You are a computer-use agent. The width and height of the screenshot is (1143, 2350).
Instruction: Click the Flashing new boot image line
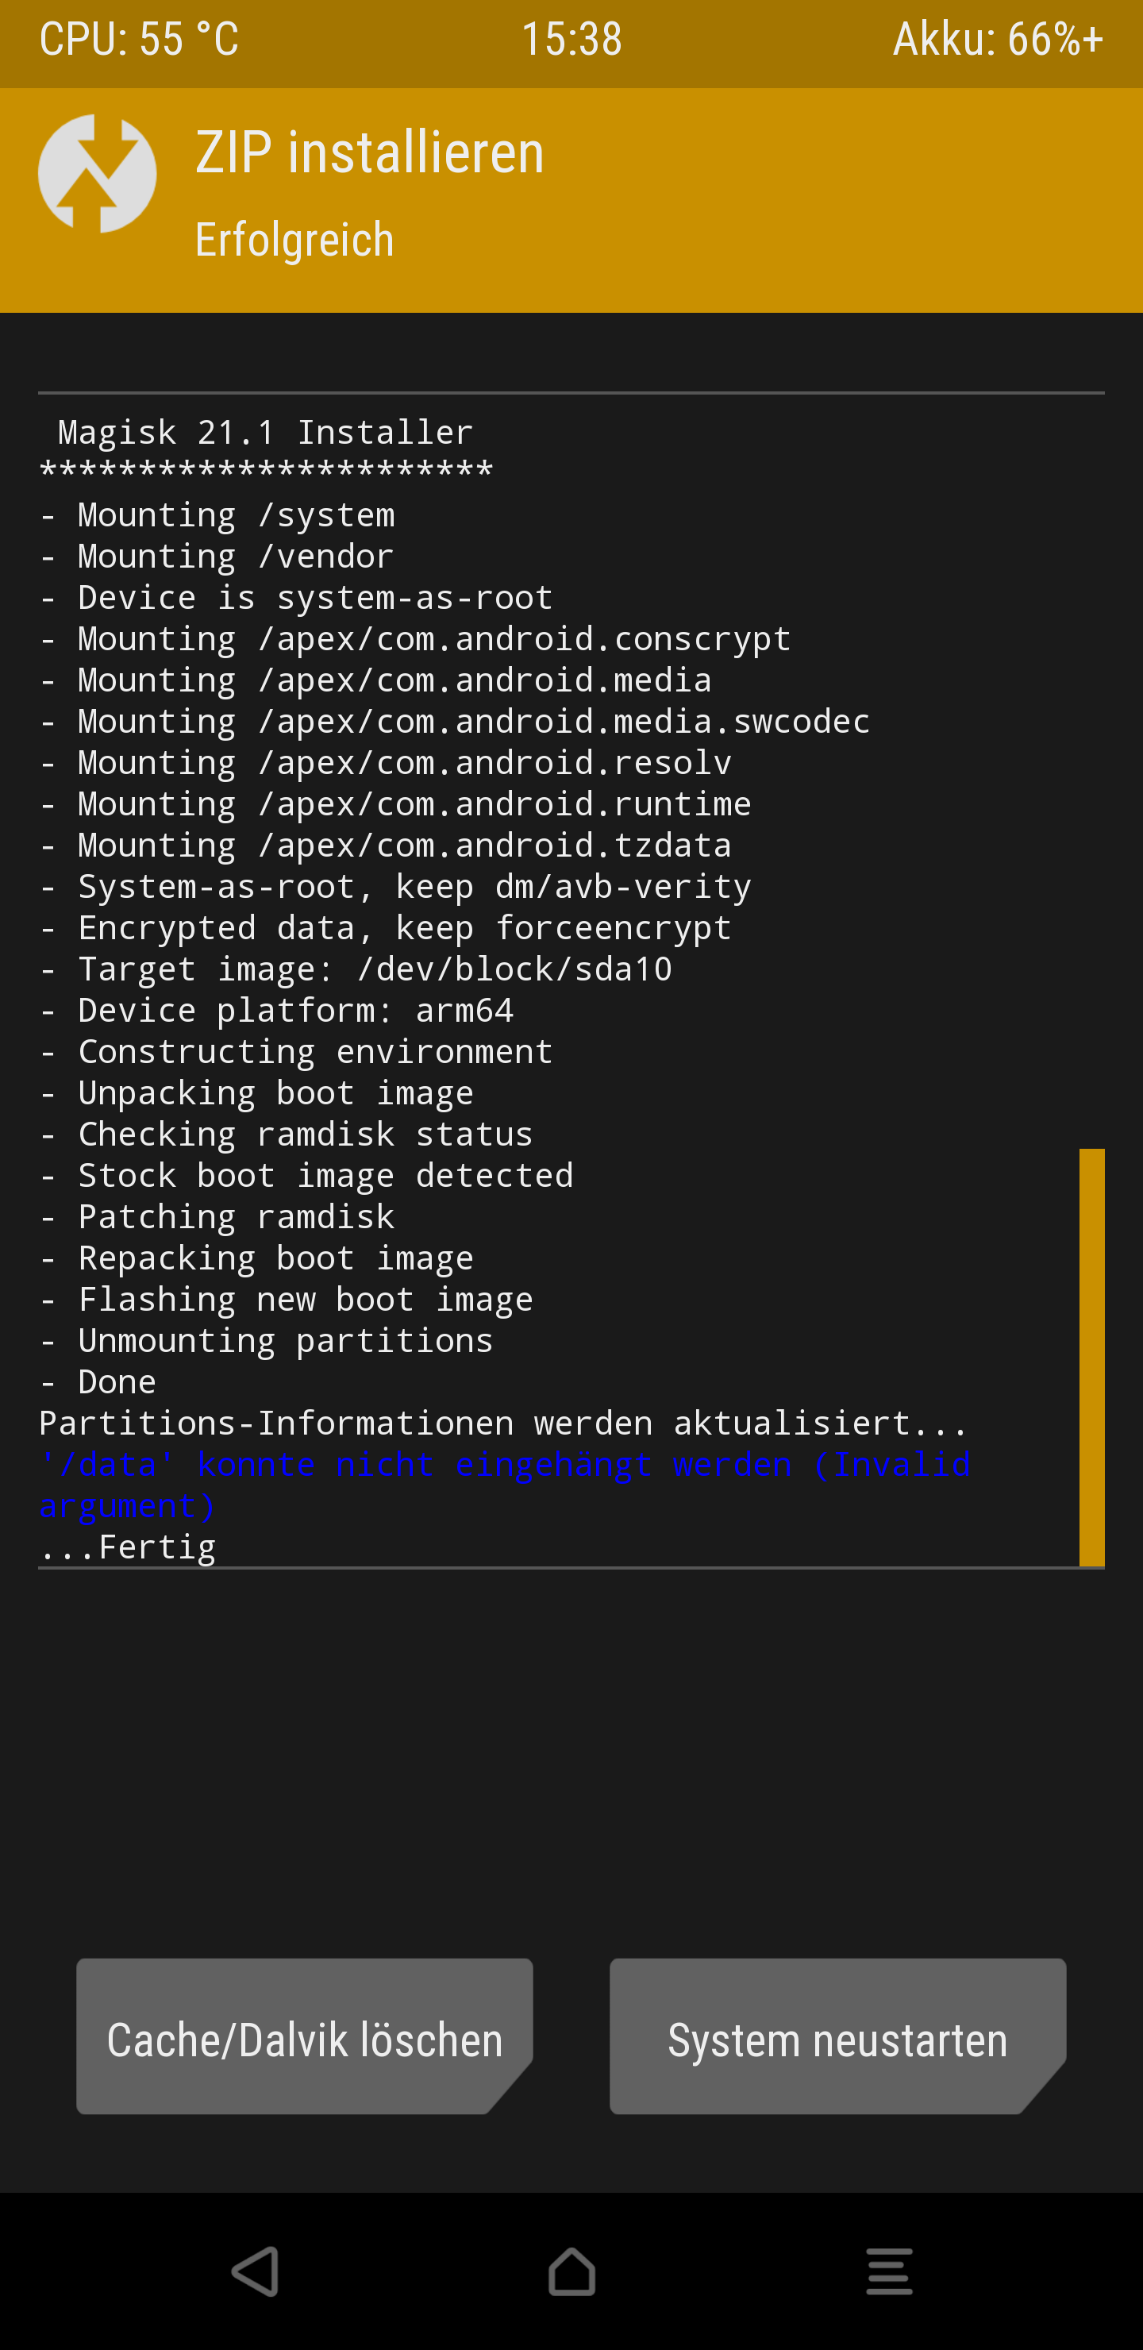(x=286, y=1299)
